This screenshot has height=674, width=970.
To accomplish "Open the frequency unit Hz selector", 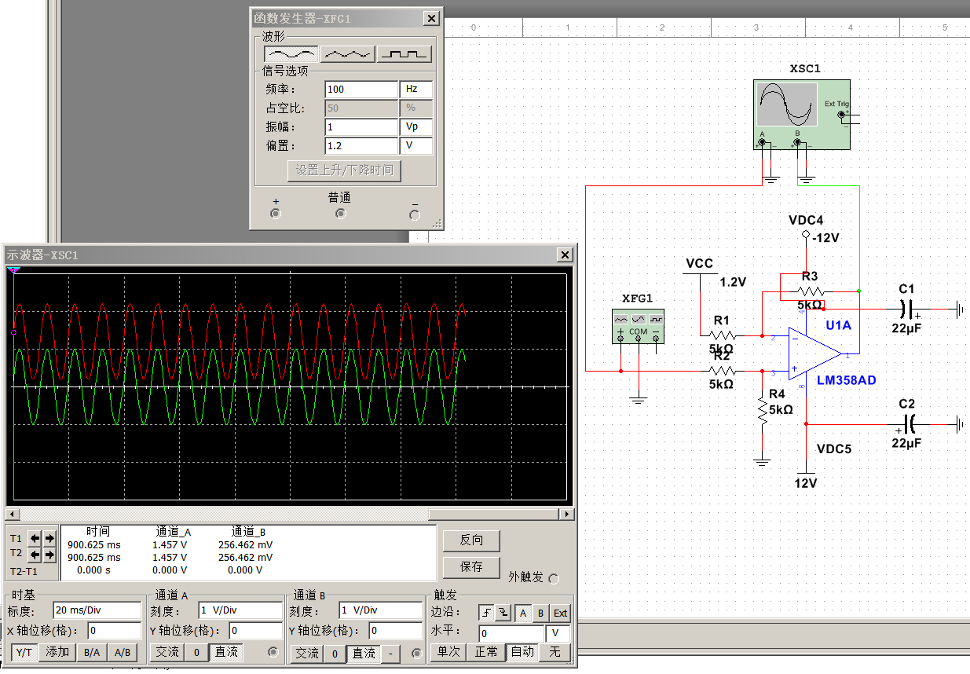I will click(x=415, y=90).
